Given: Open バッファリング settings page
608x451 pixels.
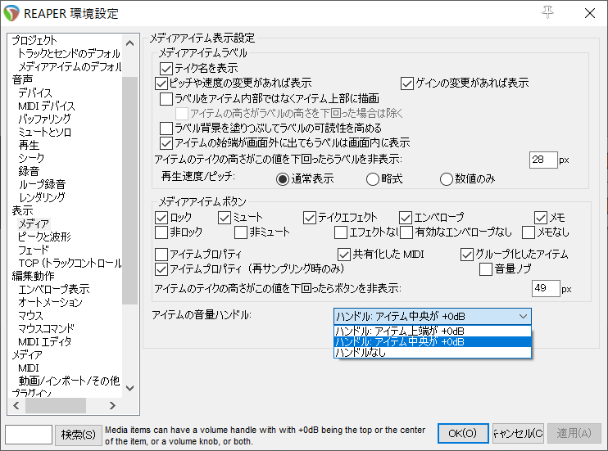Looking at the screenshot, I should coord(44,119).
